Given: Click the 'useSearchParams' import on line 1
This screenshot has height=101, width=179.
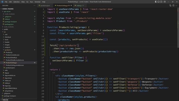Looking at the screenshot, I should pos(69,9).
